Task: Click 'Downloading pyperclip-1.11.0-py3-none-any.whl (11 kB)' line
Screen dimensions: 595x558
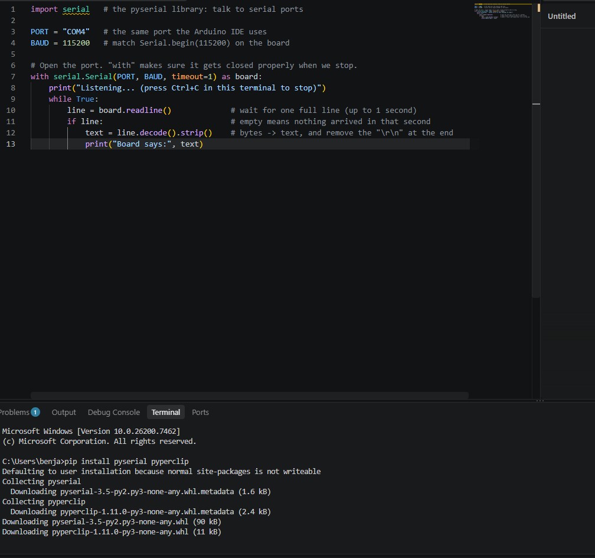Action: tap(112, 531)
